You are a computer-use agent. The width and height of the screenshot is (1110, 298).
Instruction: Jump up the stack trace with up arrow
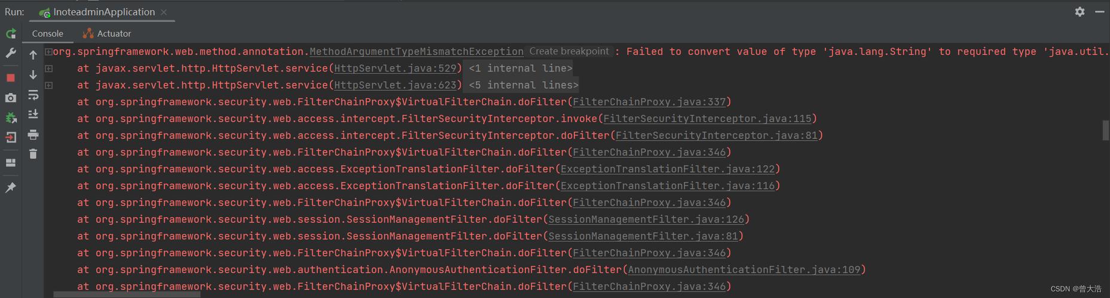point(33,55)
